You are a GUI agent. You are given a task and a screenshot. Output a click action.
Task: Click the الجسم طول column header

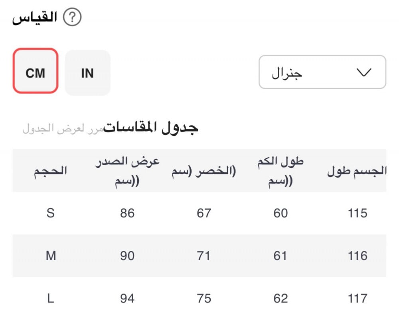point(357,171)
